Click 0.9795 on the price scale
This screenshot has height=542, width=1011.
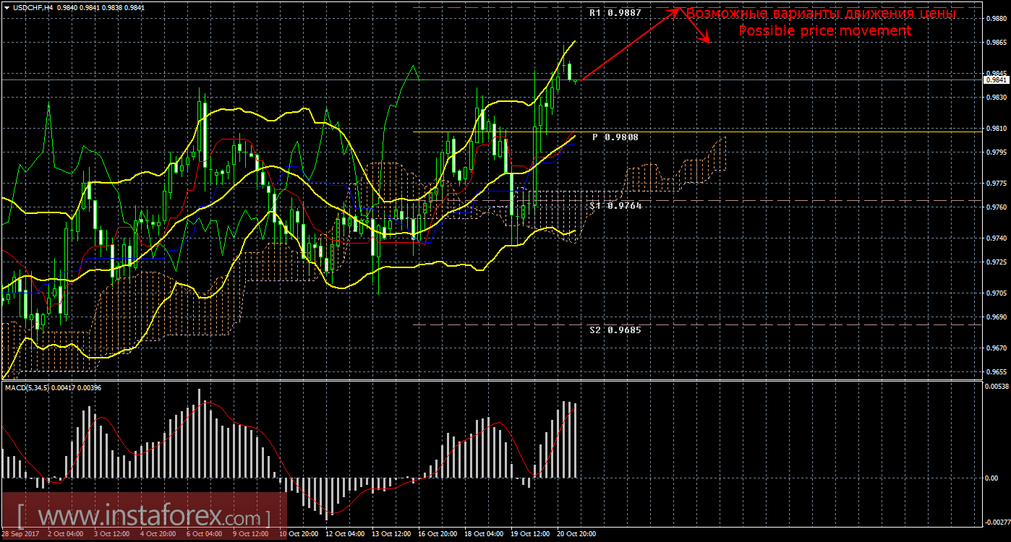pos(996,152)
